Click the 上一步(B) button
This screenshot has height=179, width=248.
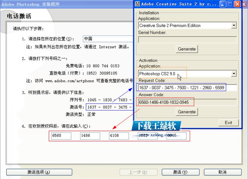[x=138, y=172]
